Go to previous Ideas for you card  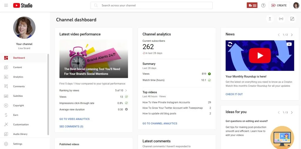[279, 113]
